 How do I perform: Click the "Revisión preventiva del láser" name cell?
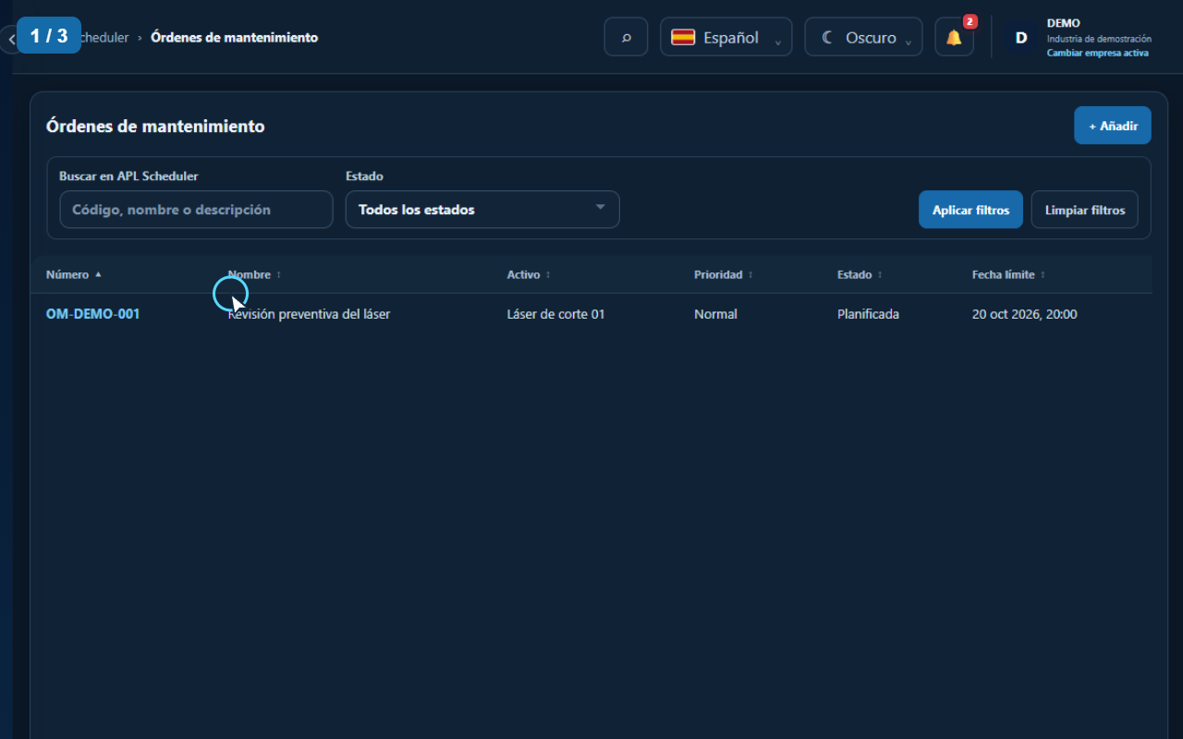310,314
